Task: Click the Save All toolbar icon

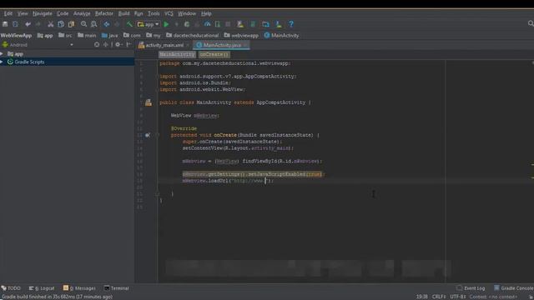Action: (x=5, y=24)
